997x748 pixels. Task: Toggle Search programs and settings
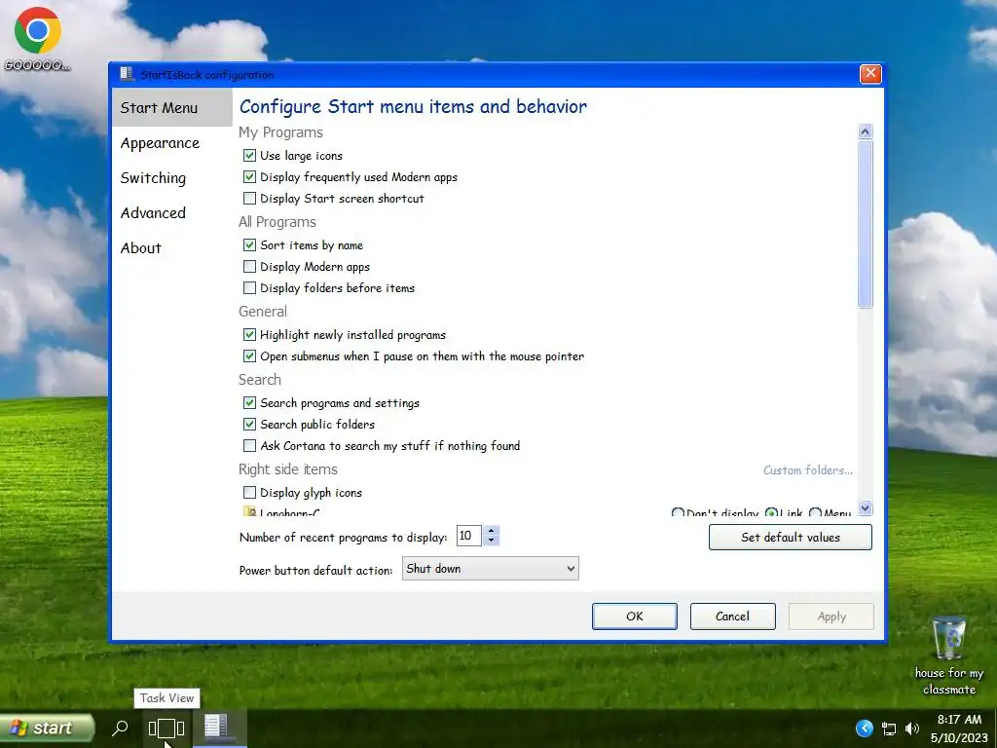[x=250, y=402]
